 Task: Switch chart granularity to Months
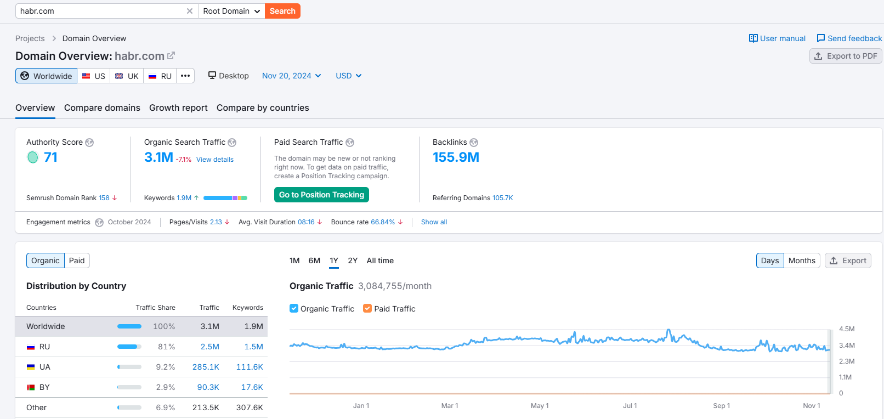[802, 261]
